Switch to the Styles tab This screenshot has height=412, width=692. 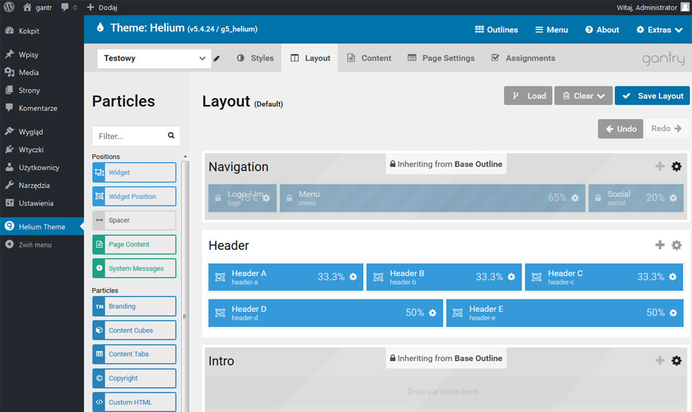click(255, 58)
